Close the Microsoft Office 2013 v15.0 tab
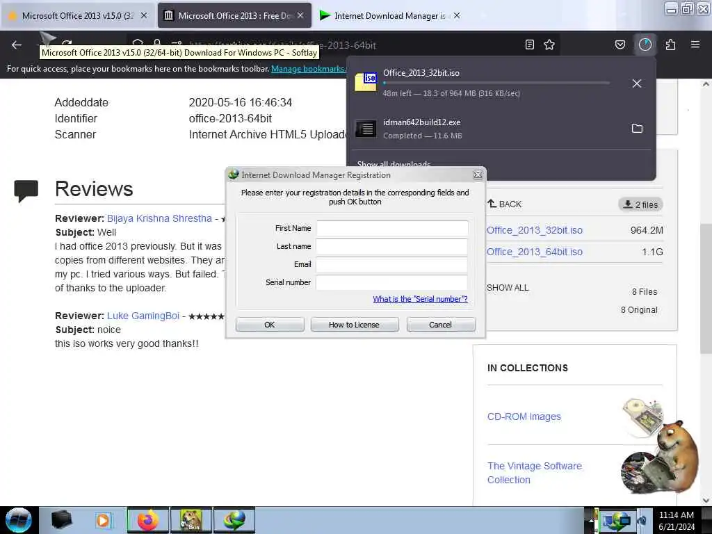 (144, 15)
